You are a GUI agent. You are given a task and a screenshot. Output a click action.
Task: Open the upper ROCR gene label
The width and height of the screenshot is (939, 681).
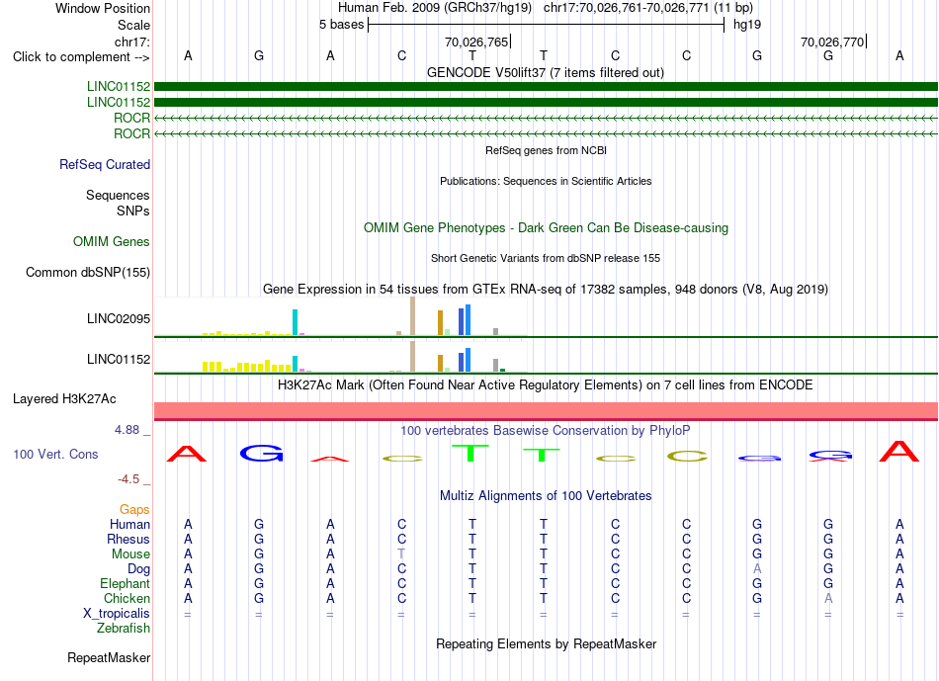pyautogui.click(x=131, y=118)
